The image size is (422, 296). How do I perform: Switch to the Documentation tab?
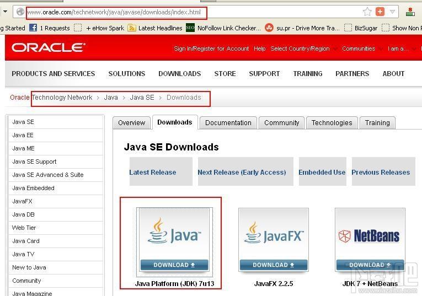pyautogui.click(x=228, y=123)
